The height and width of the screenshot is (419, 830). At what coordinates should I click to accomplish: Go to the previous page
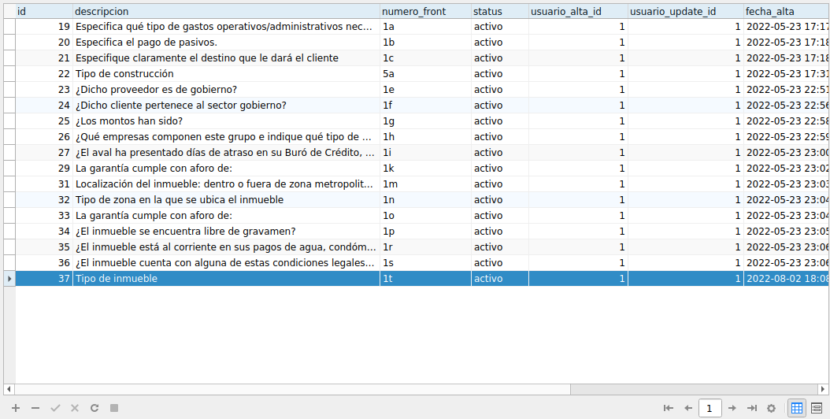pyautogui.click(x=688, y=408)
